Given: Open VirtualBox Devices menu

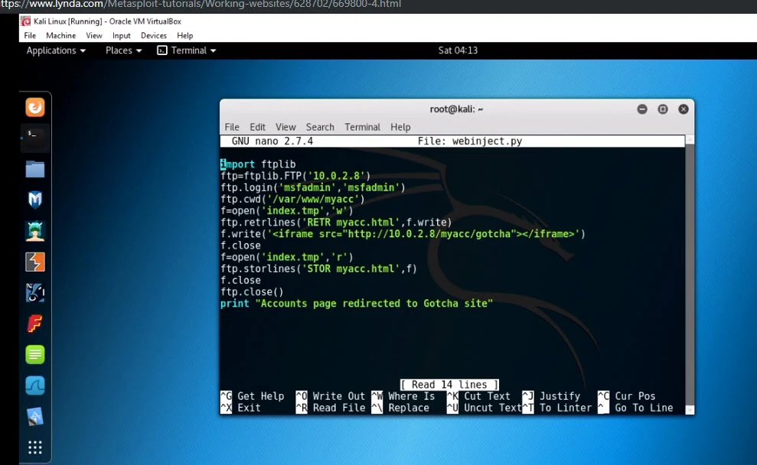Looking at the screenshot, I should 154,35.
